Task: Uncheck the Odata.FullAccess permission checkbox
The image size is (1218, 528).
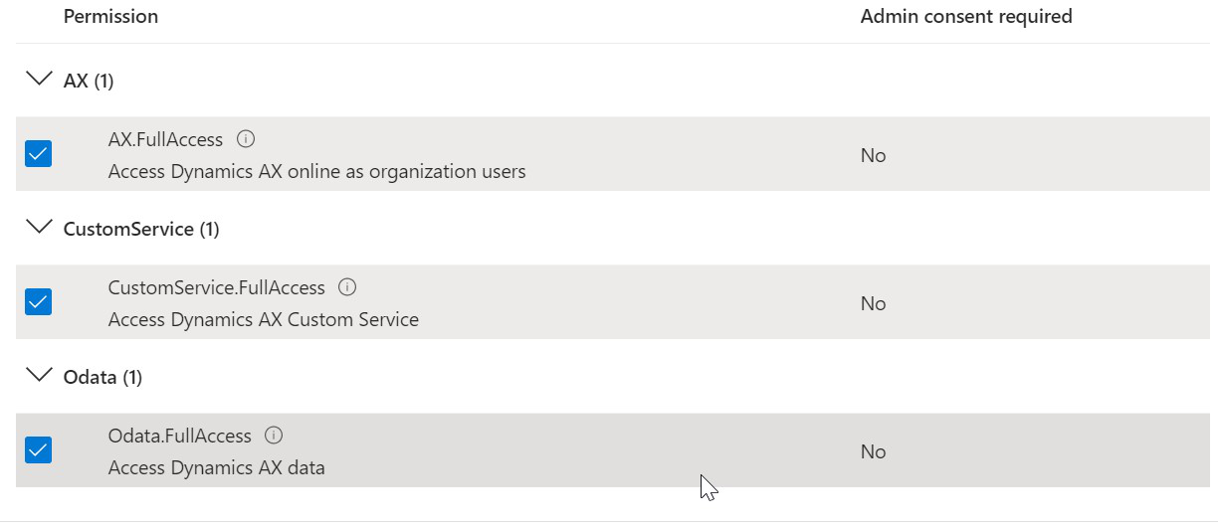Action: pos(38,450)
